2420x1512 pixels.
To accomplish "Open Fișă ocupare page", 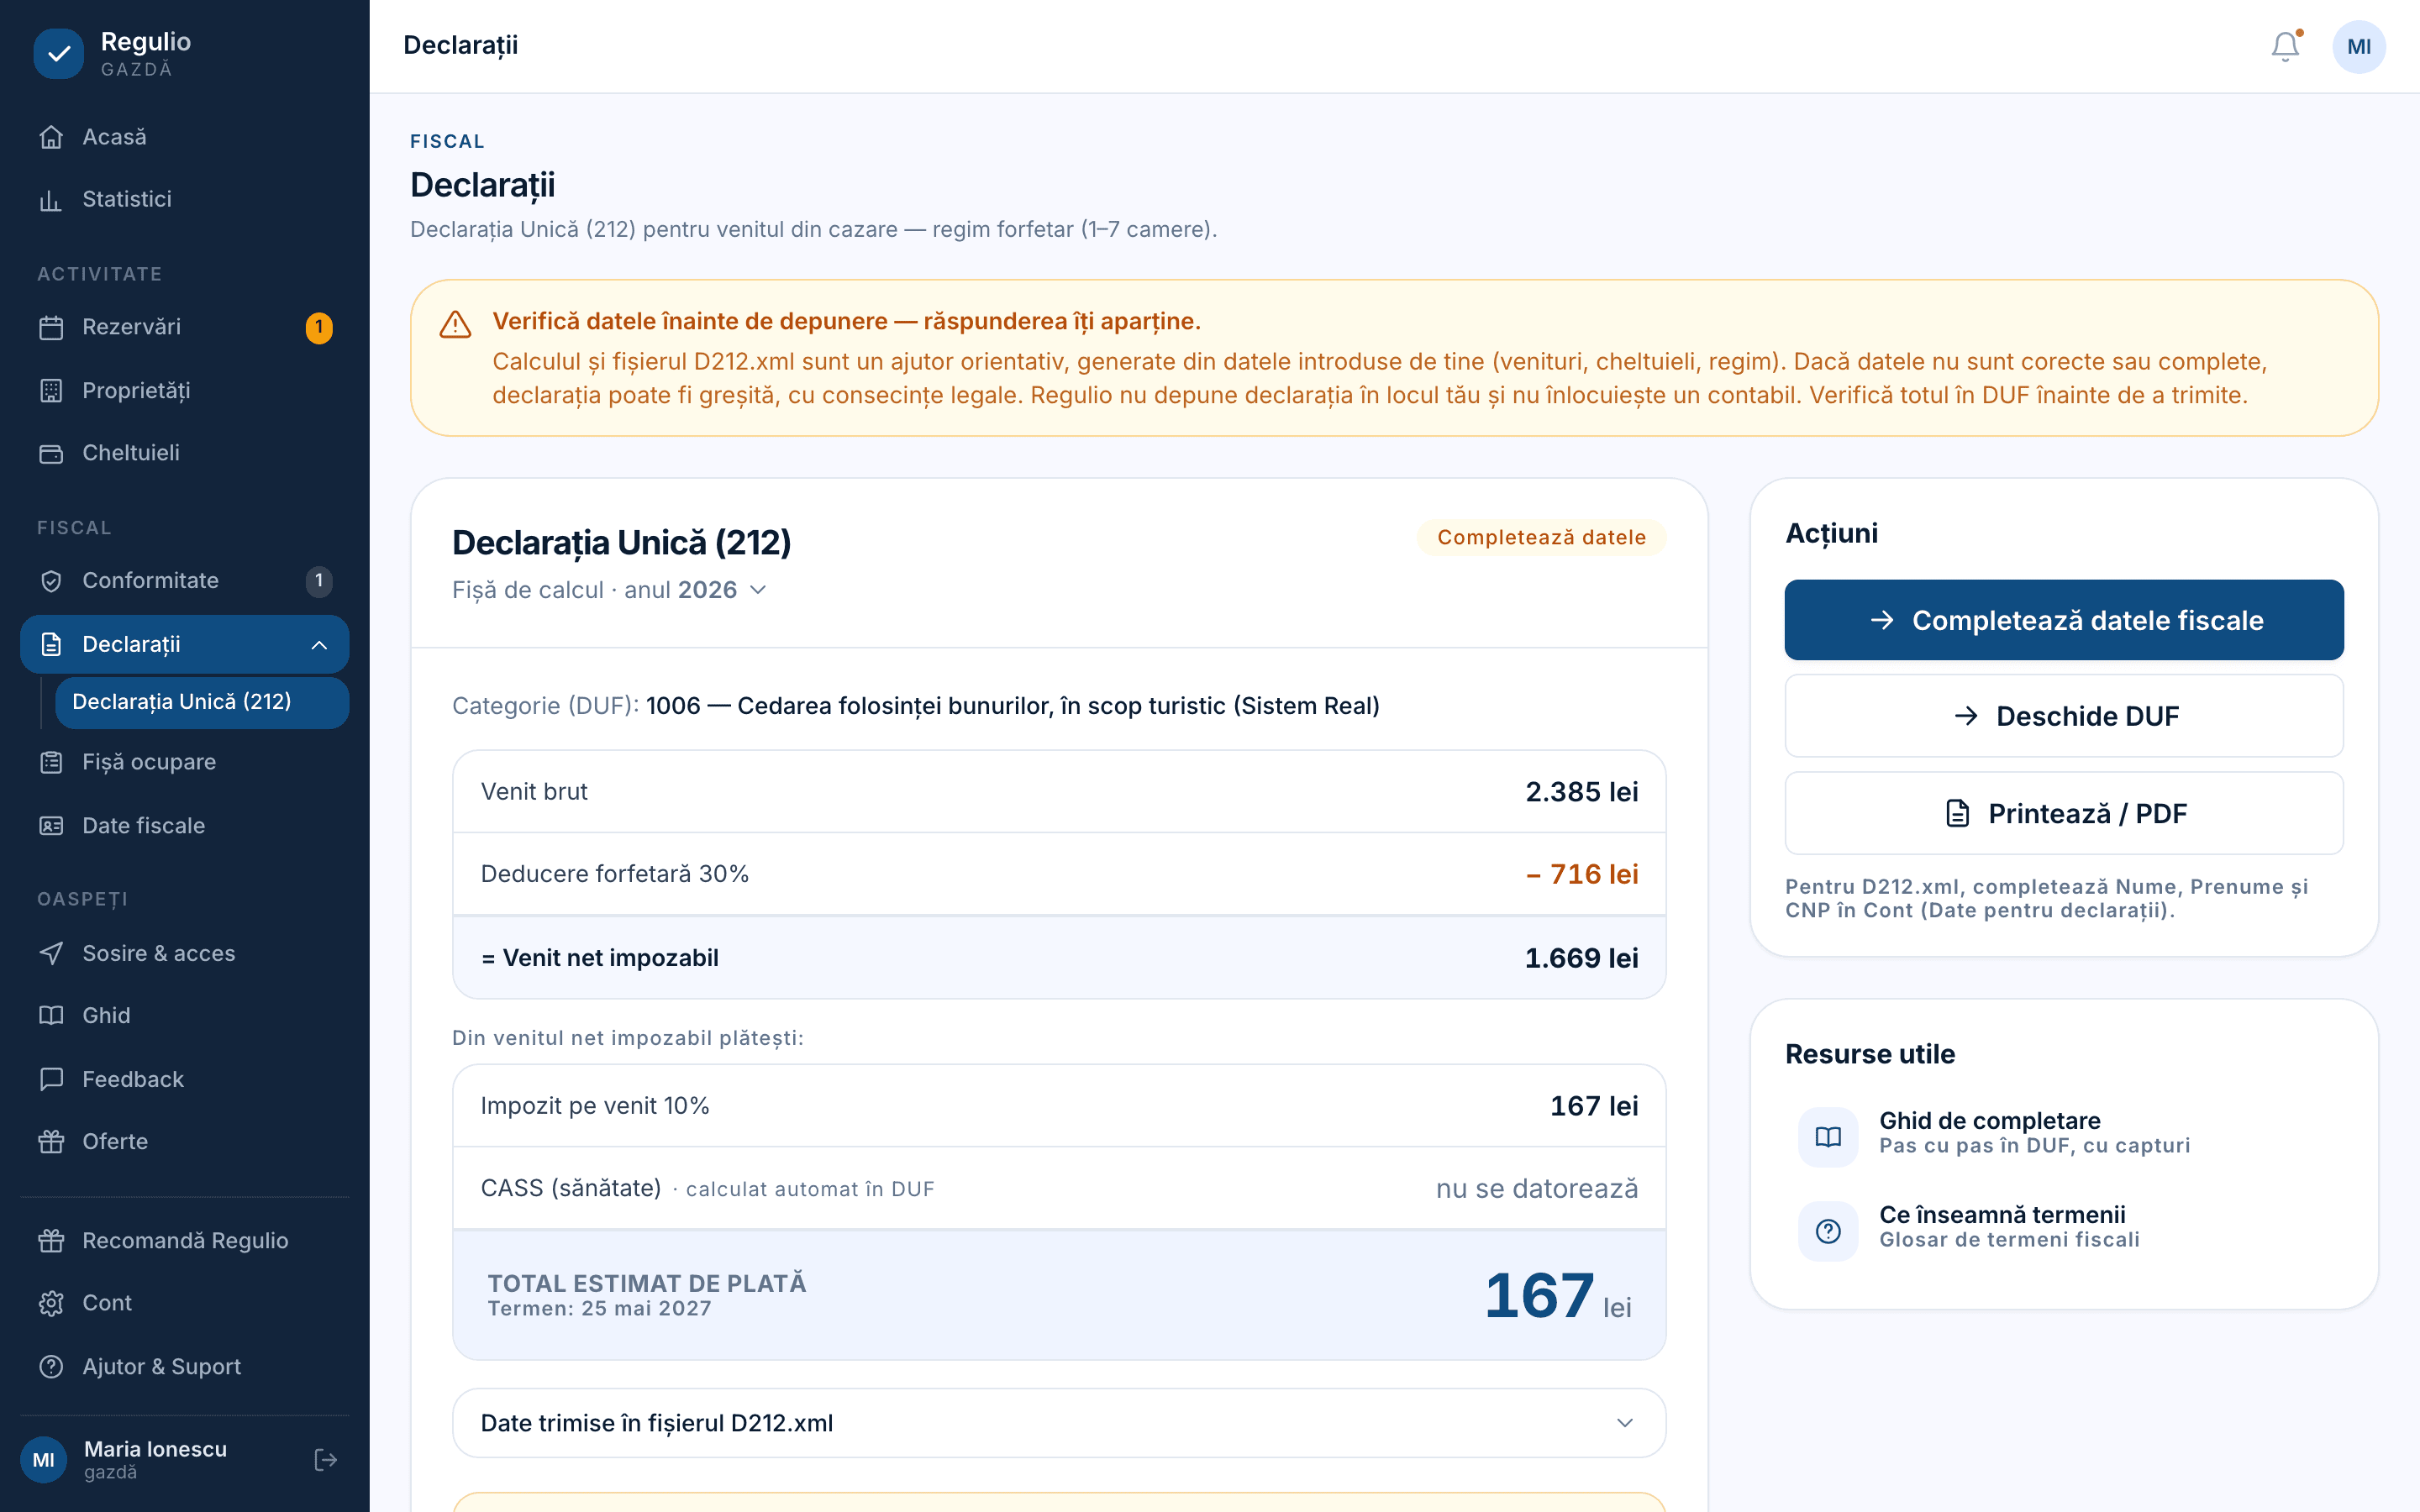I will [184, 763].
